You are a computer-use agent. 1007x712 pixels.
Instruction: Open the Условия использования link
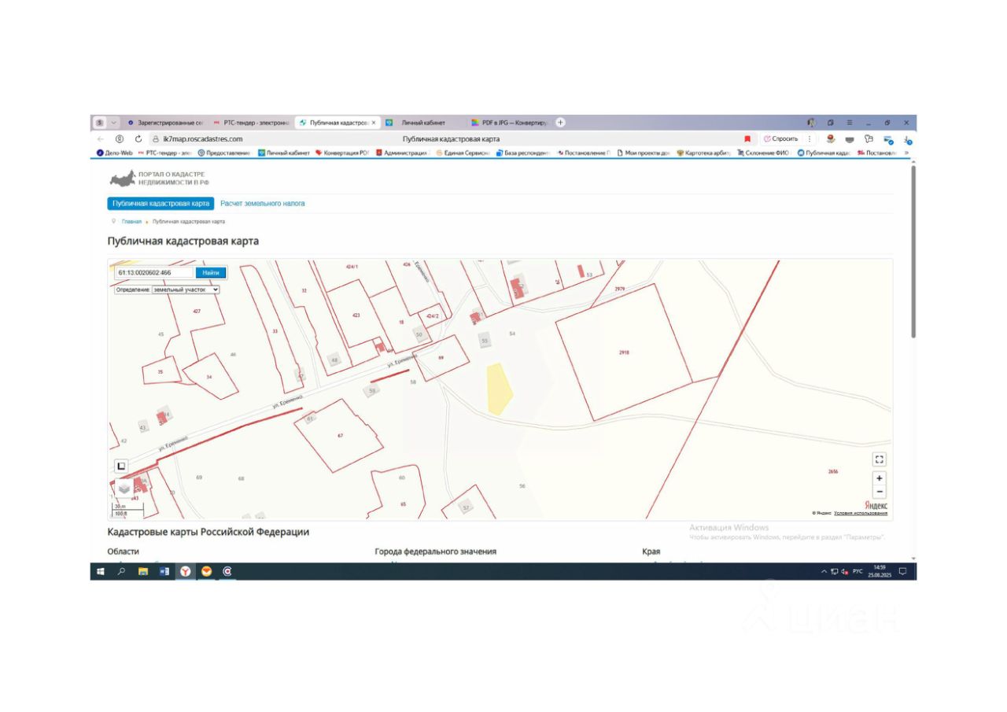(x=861, y=513)
